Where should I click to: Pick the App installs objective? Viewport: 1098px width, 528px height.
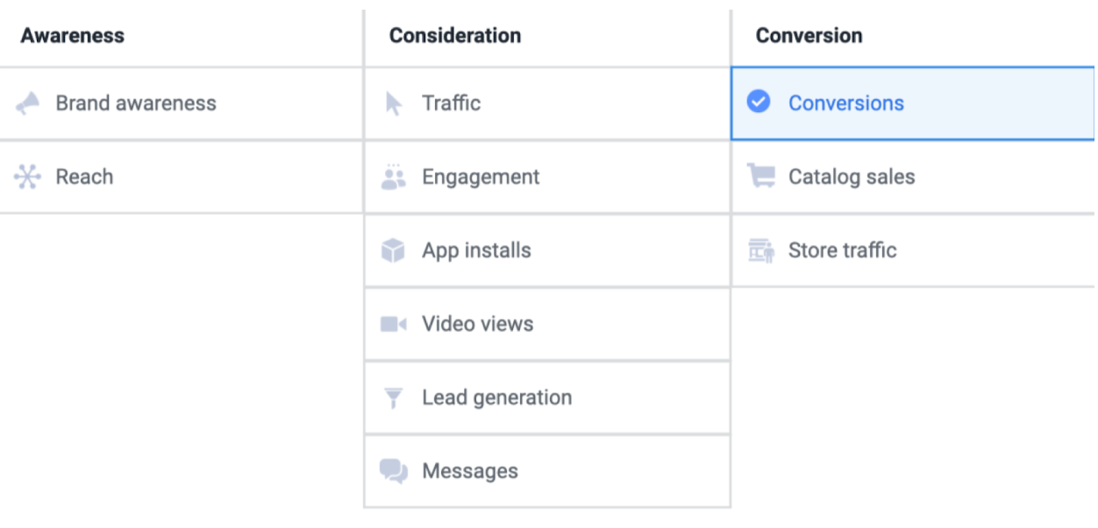pyautogui.click(x=476, y=250)
